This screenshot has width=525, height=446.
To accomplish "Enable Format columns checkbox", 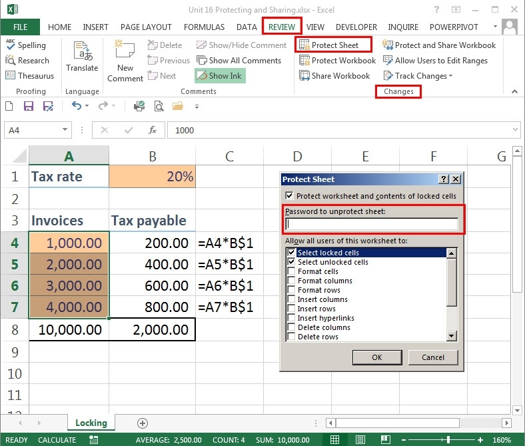I will [291, 281].
